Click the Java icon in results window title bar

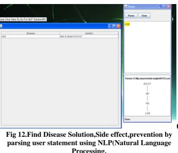click(x=1, y=26)
